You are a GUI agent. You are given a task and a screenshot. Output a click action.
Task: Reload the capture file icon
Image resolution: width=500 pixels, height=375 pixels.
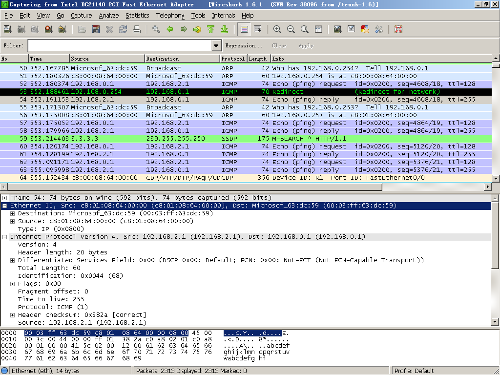[x=123, y=29]
